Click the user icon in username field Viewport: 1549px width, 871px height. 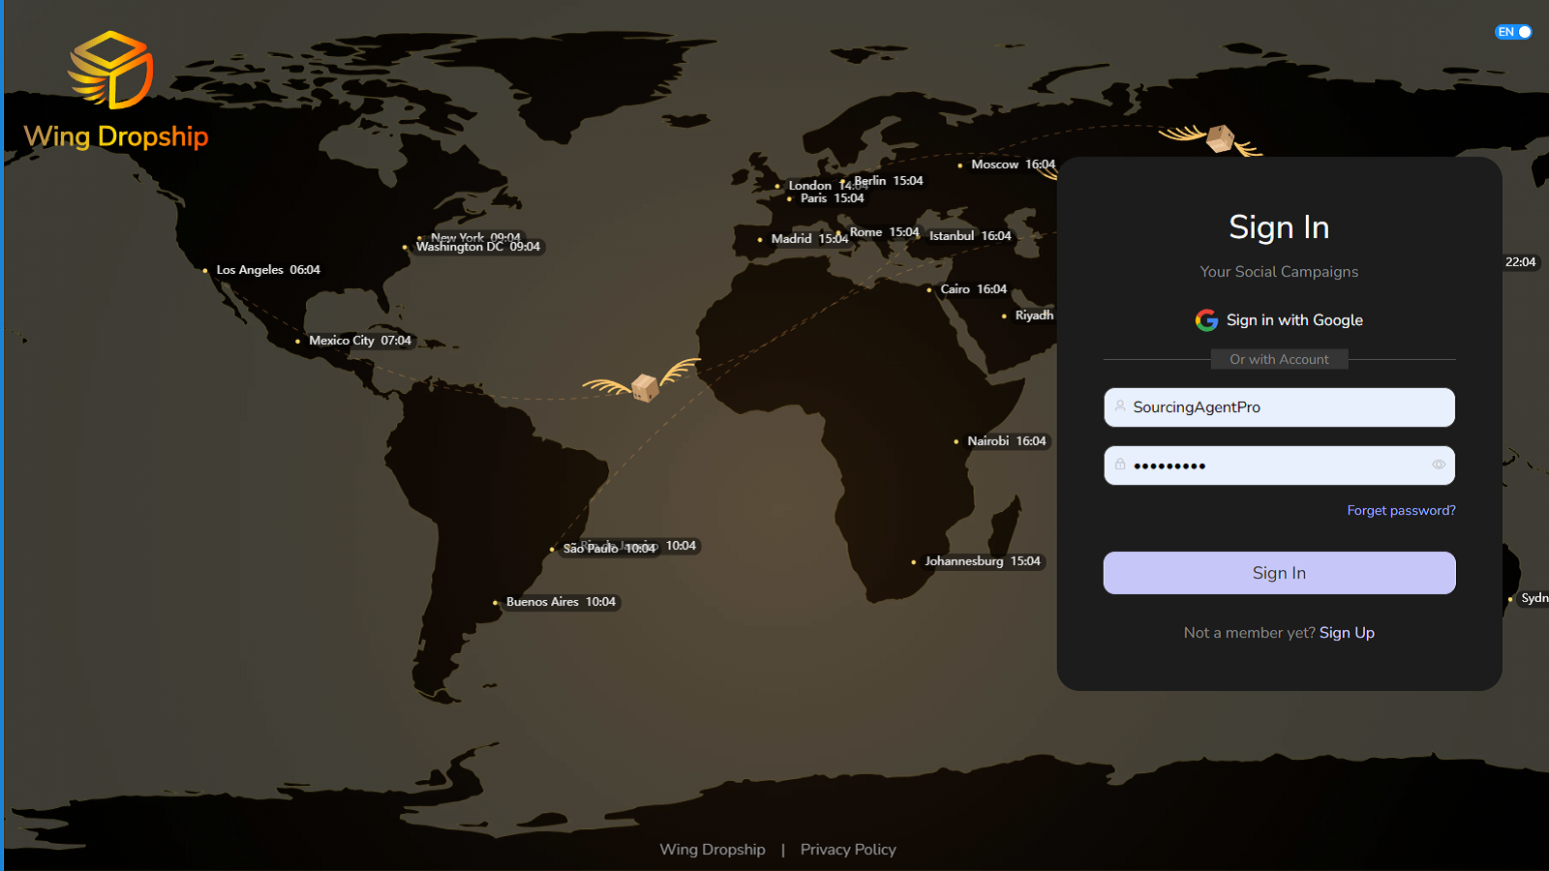coord(1120,406)
